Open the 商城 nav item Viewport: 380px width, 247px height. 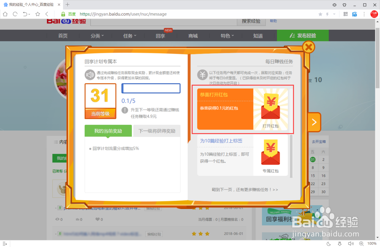[x=193, y=36]
